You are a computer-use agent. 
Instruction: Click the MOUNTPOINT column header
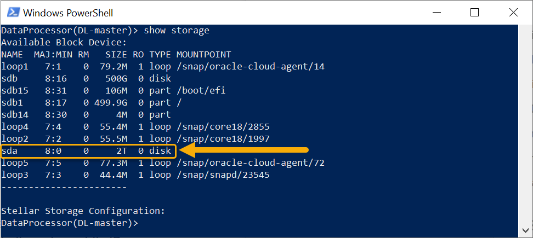pyautogui.click(x=204, y=55)
